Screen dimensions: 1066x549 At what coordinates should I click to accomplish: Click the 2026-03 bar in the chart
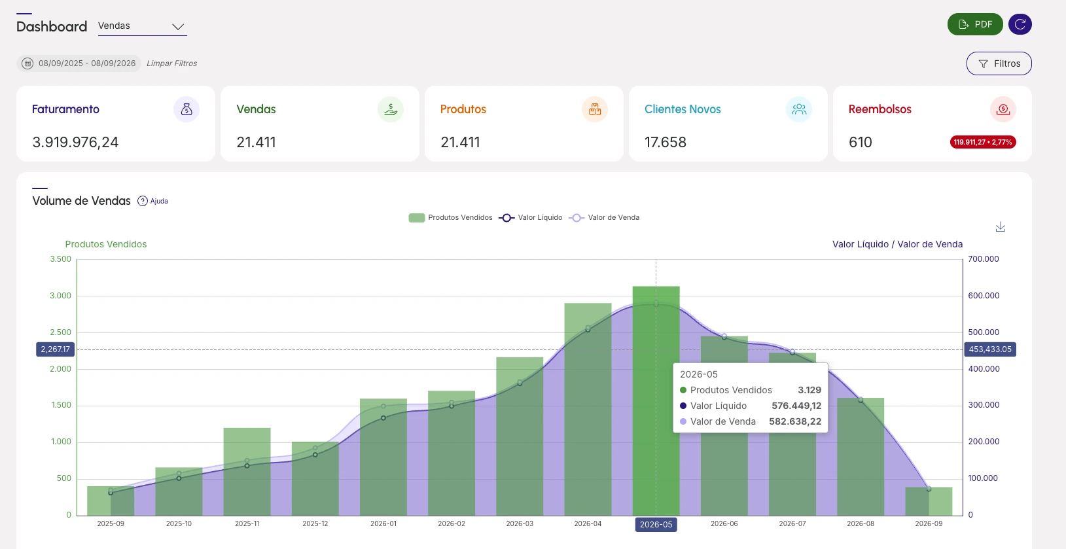[520, 436]
